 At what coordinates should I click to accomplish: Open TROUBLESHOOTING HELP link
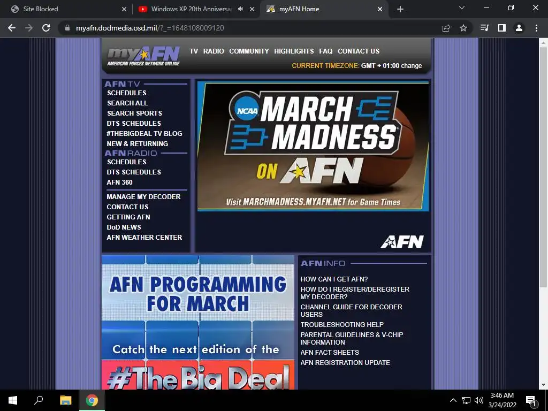[342, 325]
